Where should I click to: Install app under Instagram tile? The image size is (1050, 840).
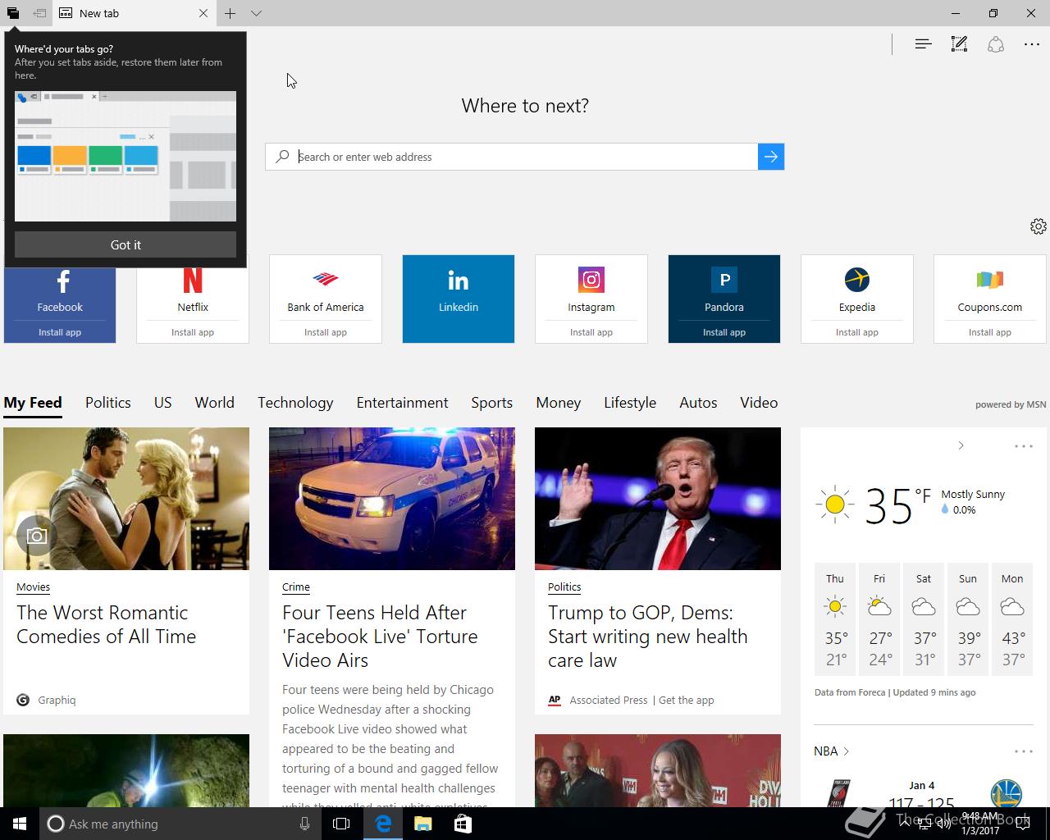point(591,332)
